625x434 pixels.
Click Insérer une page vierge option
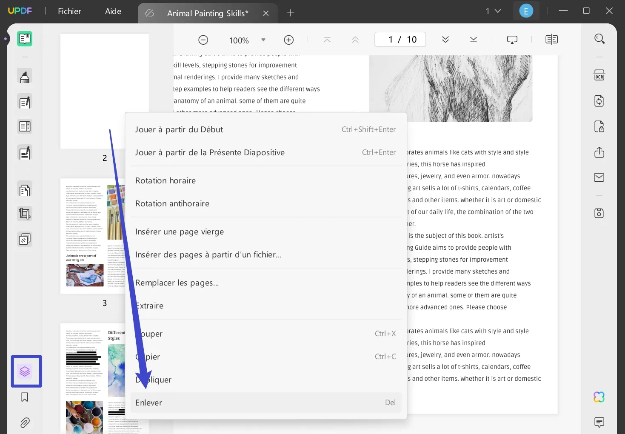pyautogui.click(x=180, y=231)
